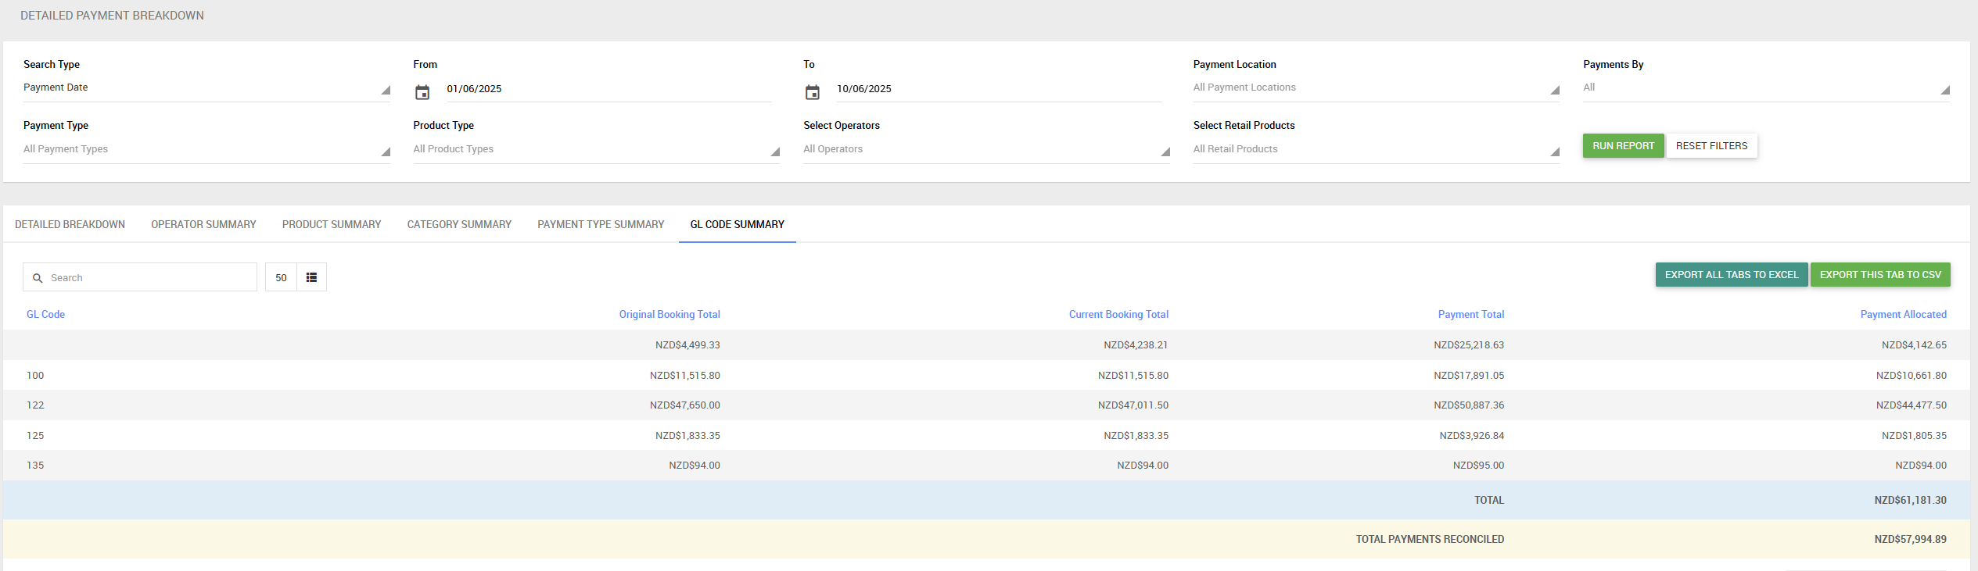The height and width of the screenshot is (571, 1978).
Task: Select the Product Summary tab
Action: click(x=332, y=224)
